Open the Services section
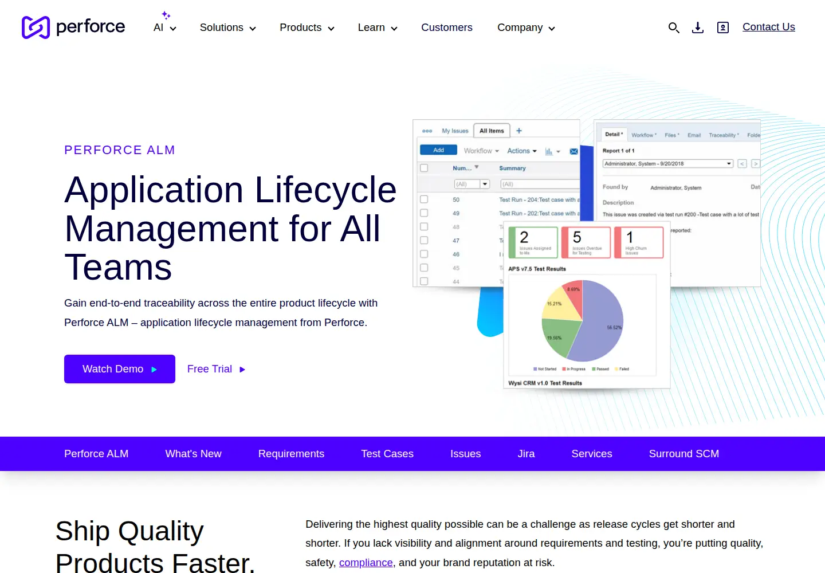Screen dimensions: 825x573 pyautogui.click(x=592, y=454)
